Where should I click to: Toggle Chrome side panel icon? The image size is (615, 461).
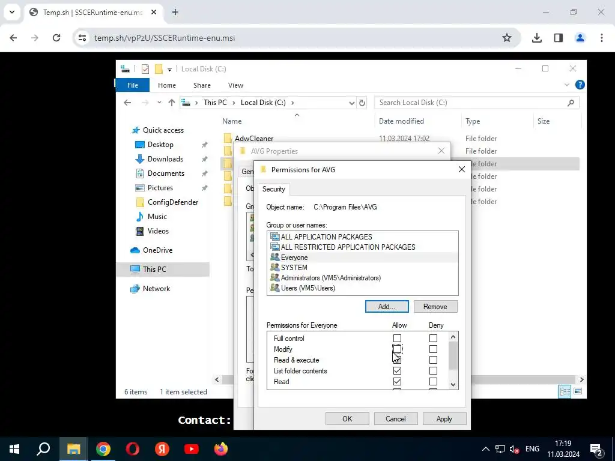tap(559, 38)
